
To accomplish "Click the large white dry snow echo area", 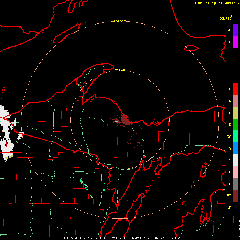I will coord(6,133).
